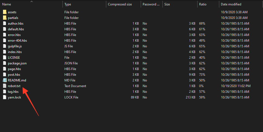Open the assets folder icon

point(5,12)
